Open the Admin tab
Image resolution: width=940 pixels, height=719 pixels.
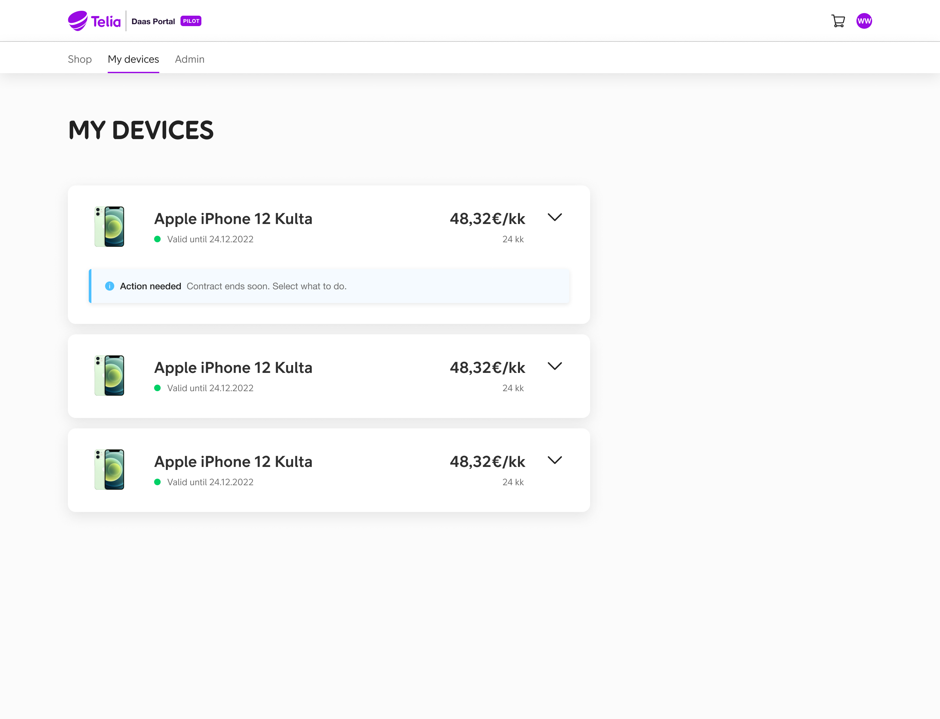coord(190,59)
